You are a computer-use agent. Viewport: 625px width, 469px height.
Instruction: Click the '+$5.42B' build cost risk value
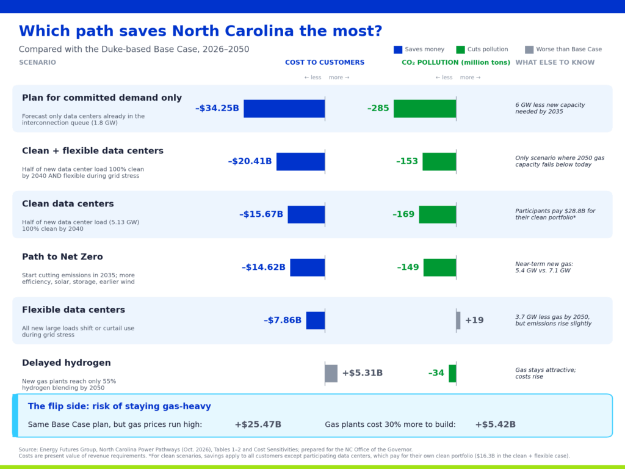495,424
